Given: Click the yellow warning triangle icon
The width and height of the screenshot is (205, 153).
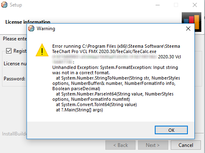Looking at the screenshot, I should point(42,50).
